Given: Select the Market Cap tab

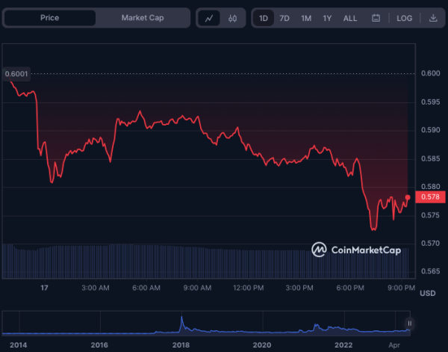Looking at the screenshot, I should 142,18.
